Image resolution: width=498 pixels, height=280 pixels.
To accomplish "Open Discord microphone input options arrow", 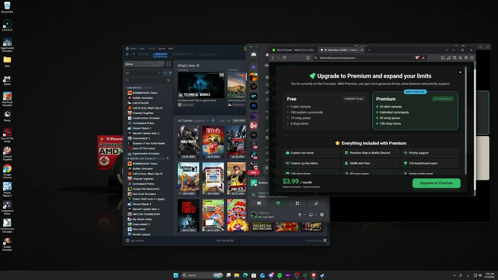I will 305,215.
